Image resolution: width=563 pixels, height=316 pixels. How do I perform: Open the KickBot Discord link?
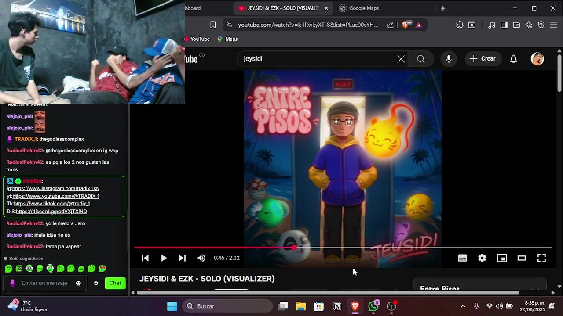click(x=51, y=212)
